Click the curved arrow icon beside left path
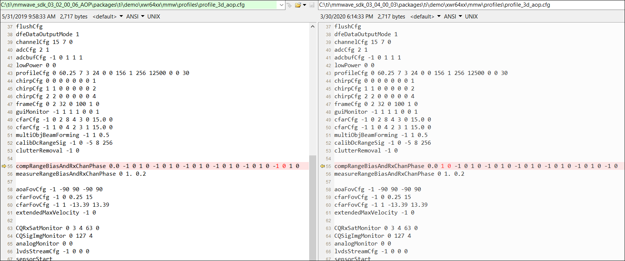 pyautogui.click(x=290, y=5)
